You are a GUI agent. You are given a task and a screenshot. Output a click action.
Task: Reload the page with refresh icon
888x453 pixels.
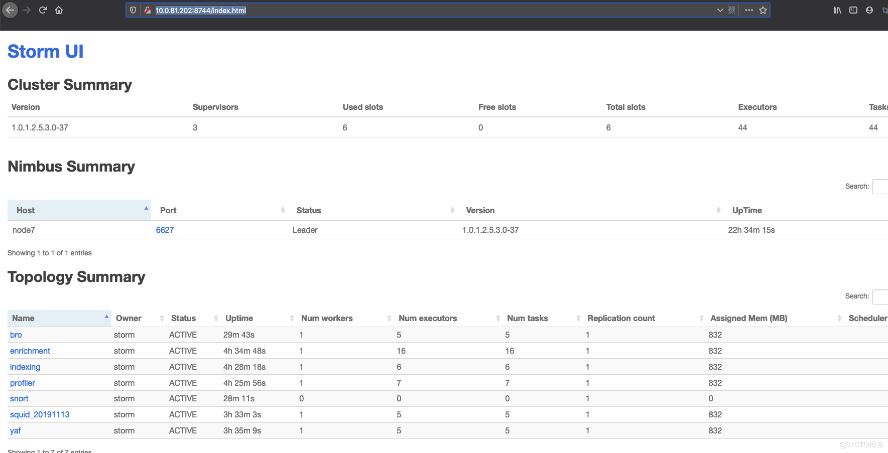43,10
